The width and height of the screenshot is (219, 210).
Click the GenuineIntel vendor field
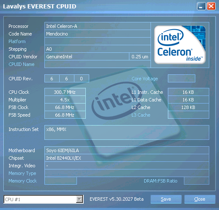click(87, 57)
